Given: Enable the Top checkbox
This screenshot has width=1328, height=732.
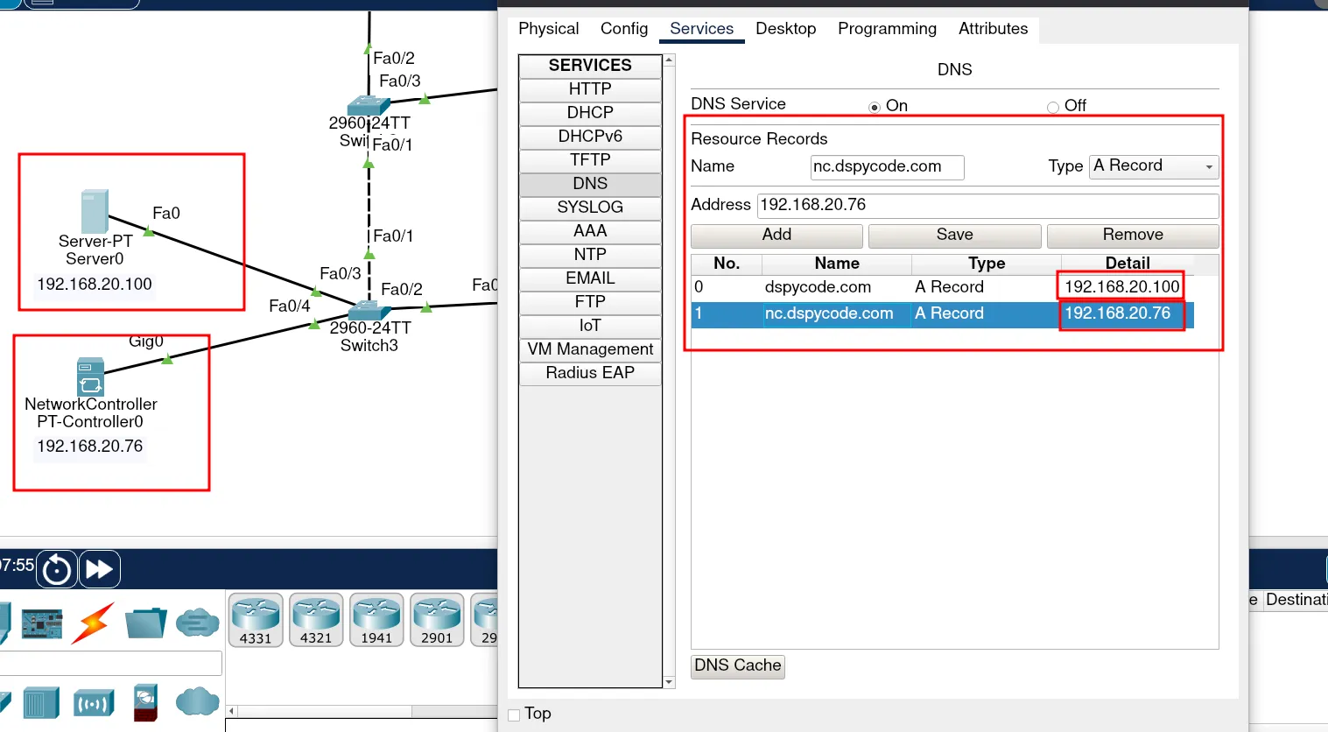Looking at the screenshot, I should (x=515, y=714).
